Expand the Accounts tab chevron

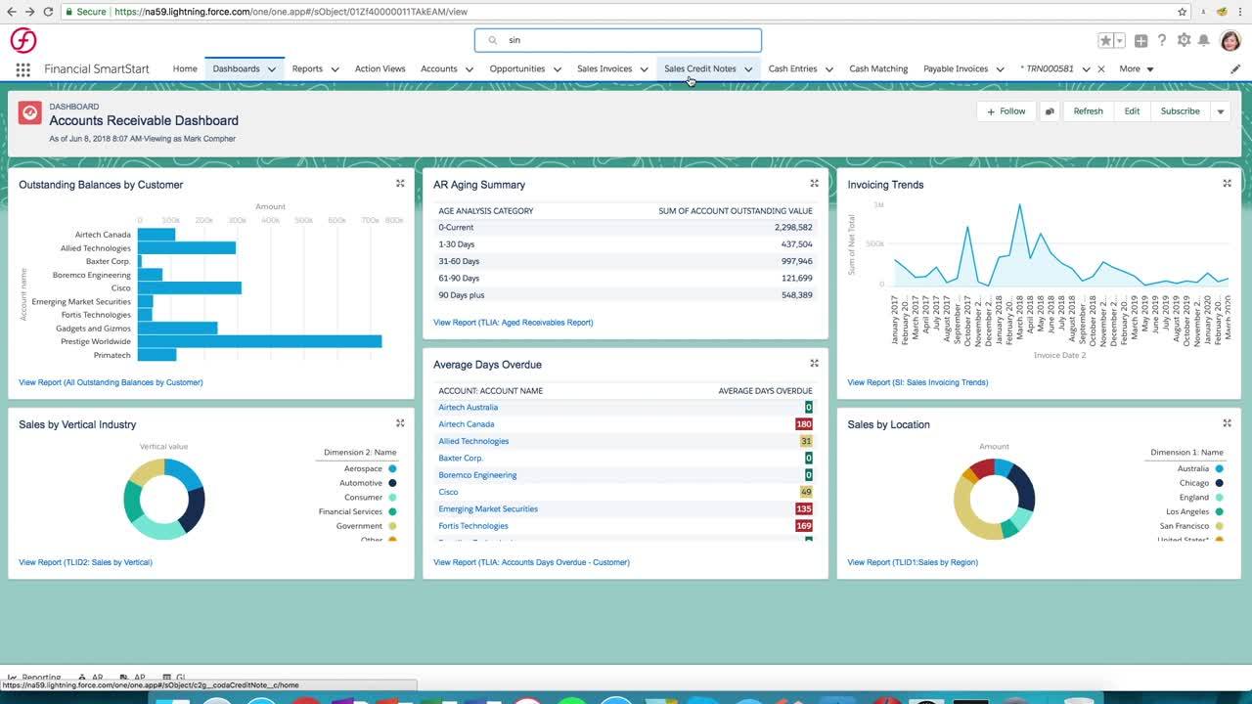[469, 69]
